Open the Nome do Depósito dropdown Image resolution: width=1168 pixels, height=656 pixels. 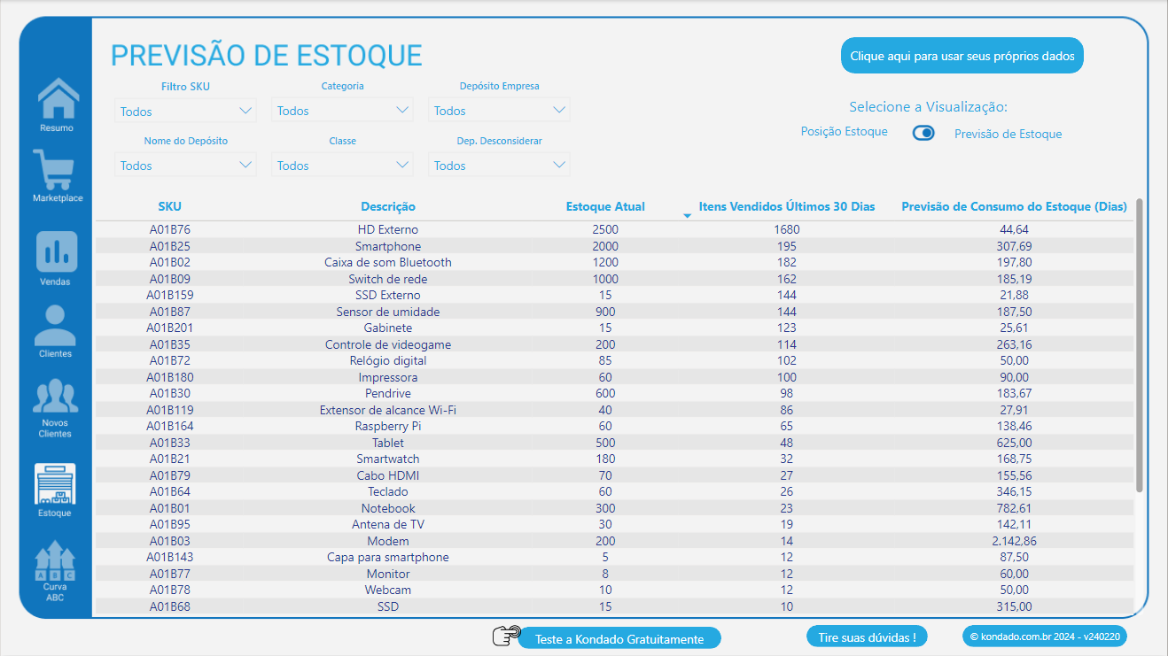[x=184, y=165]
